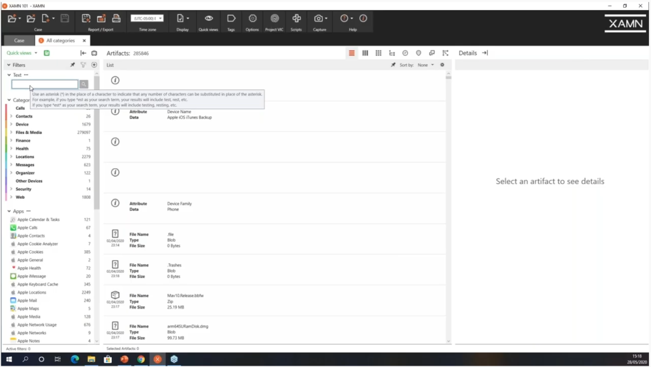This screenshot has height=367, width=651.
Task: Filter by Apple Mail app
Action: (27, 301)
